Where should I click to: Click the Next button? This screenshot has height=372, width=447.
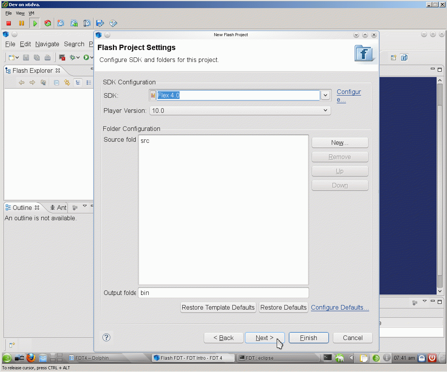[265, 338]
